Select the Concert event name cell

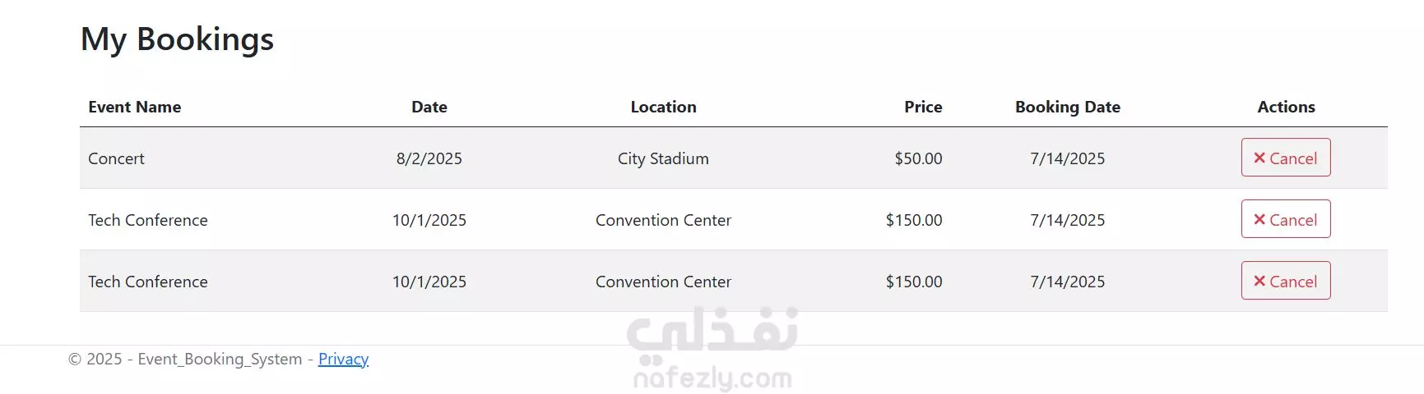pos(116,158)
